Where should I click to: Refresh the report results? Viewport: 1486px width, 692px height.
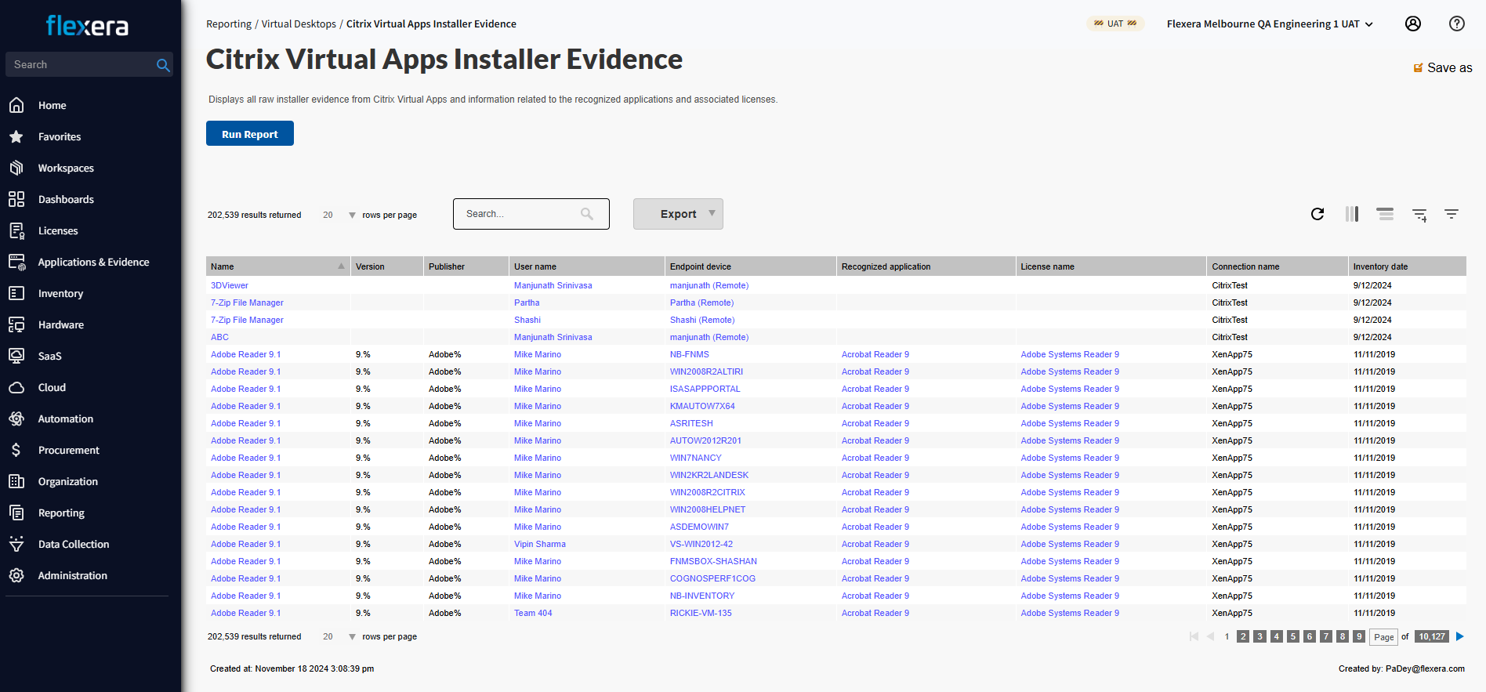click(x=1317, y=214)
